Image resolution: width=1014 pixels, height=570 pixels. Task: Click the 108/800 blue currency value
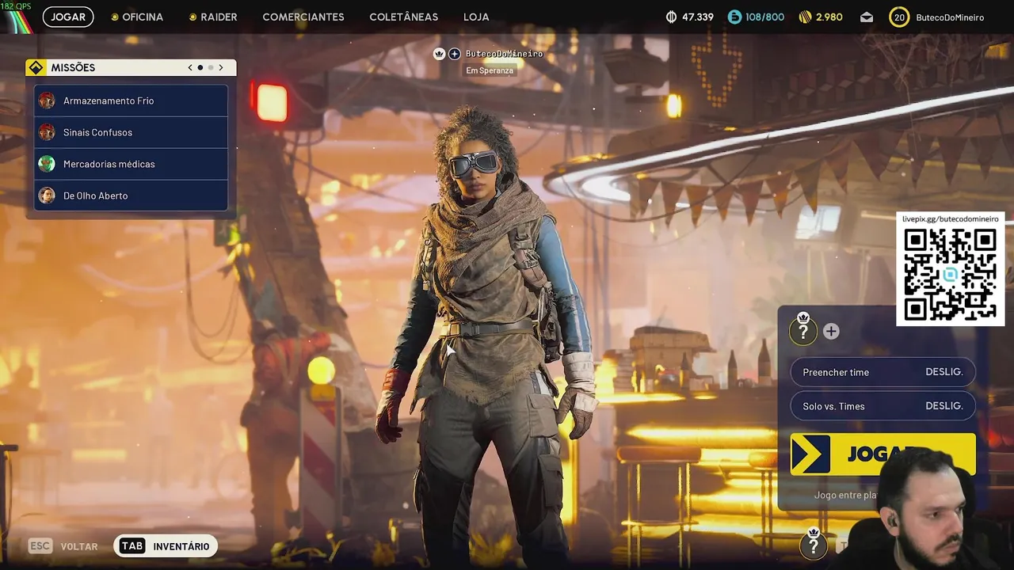[764, 17]
